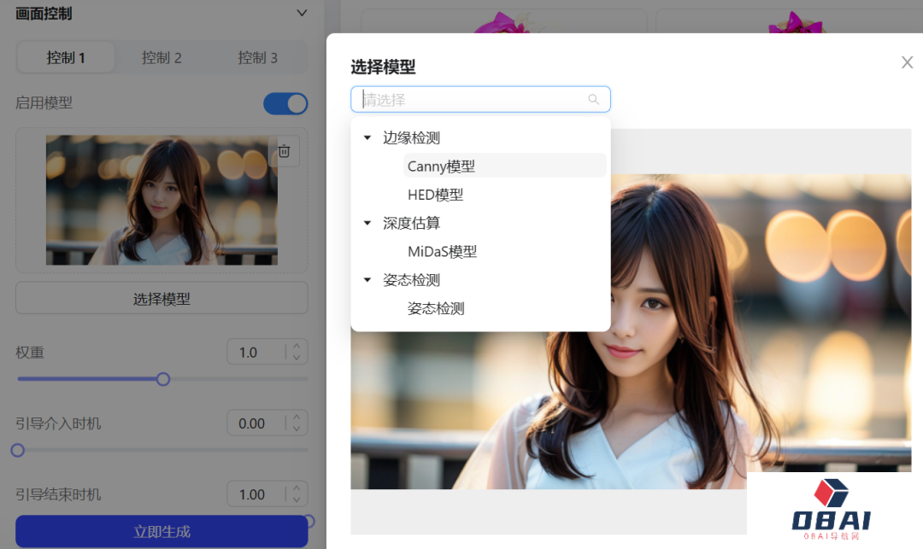Screen dimensions: 923x549
Task: Select the 姿态检测 model entry
Action: [436, 308]
